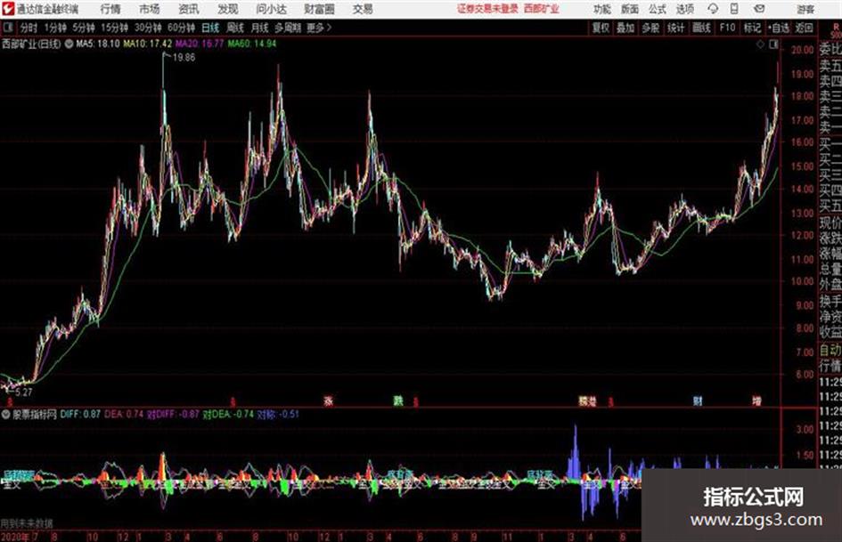Expand the 更多 period options
The image size is (842, 542).
click(319, 28)
